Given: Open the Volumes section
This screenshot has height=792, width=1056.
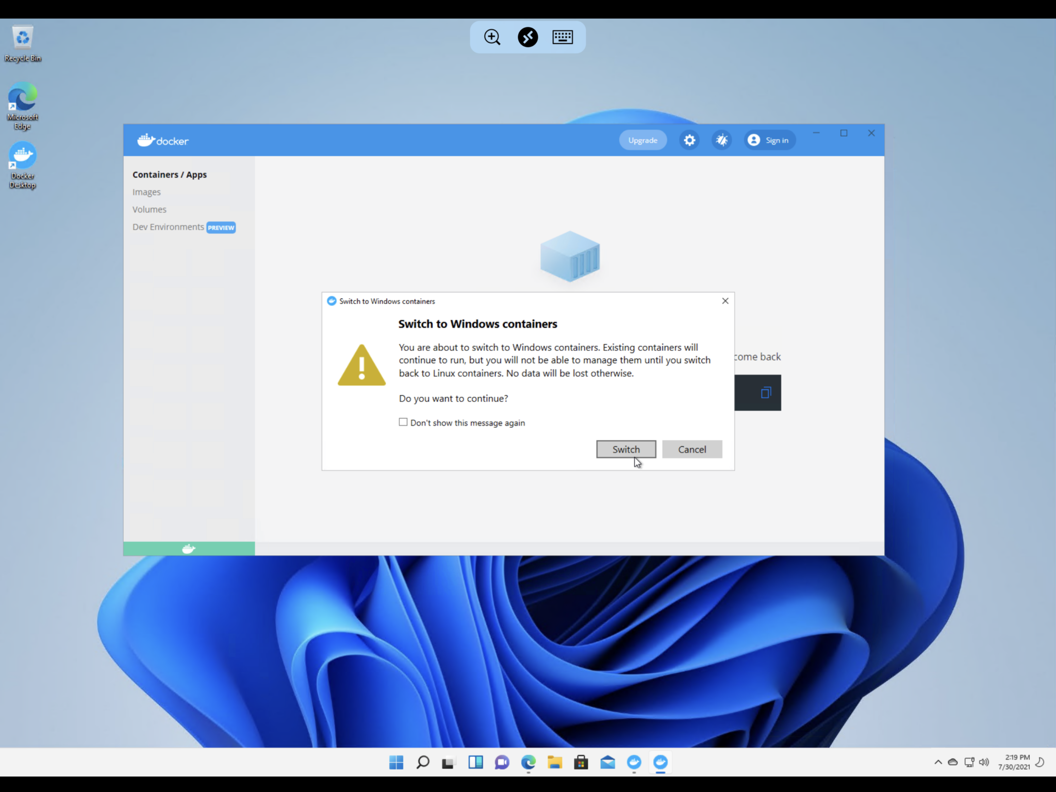Looking at the screenshot, I should pyautogui.click(x=150, y=209).
